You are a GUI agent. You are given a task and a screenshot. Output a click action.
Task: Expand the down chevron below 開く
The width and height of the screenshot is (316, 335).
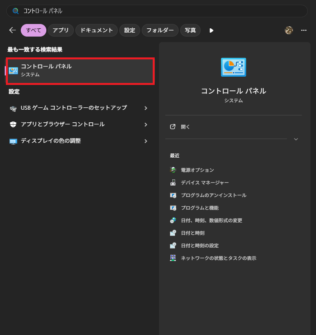(296, 139)
